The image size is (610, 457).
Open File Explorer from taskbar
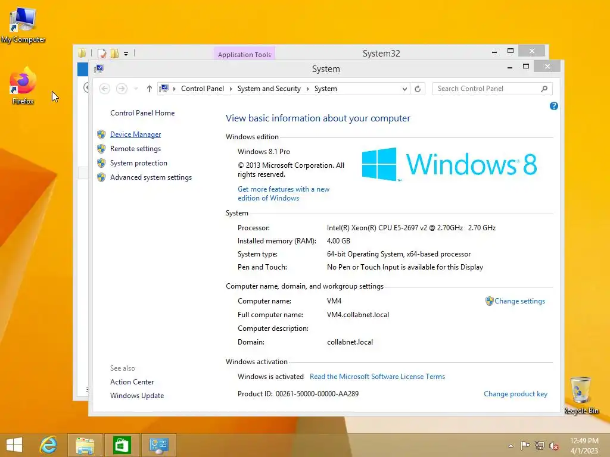pos(85,445)
